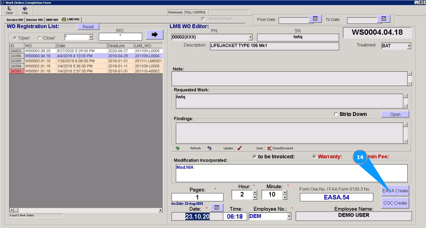Click the EASA Create button
This screenshot has width=426, height=228.
click(x=395, y=191)
